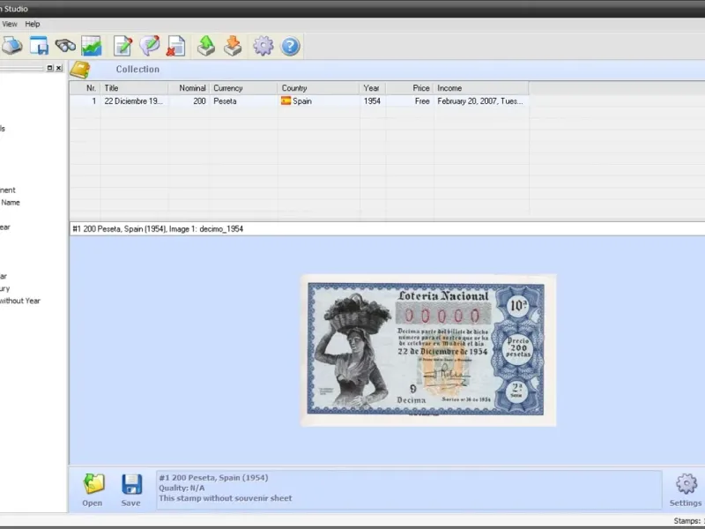
Task: Click the Settings gear beside the description
Action: pos(686,483)
